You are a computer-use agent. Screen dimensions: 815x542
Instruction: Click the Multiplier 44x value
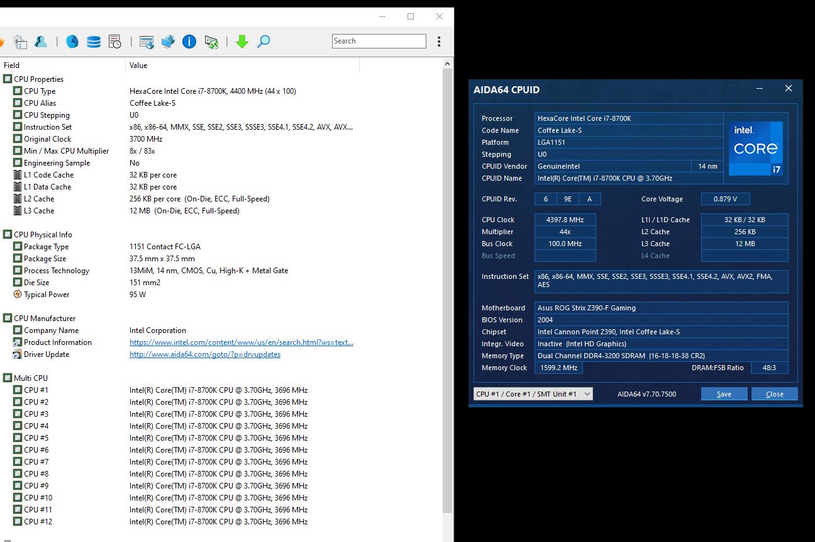[565, 232]
